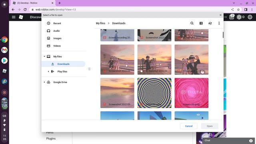Image resolution: width=256 pixels, height=144 pixels.
Task: Collapse the My files tree arrow
Action: coord(44,56)
